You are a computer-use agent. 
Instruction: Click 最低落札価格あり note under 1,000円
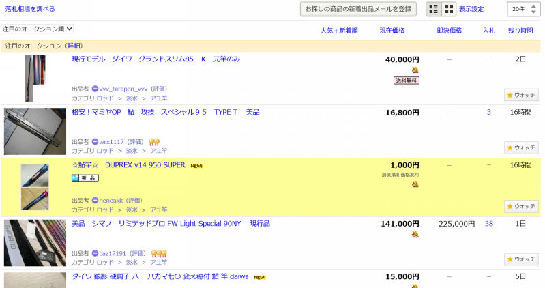[x=400, y=175]
